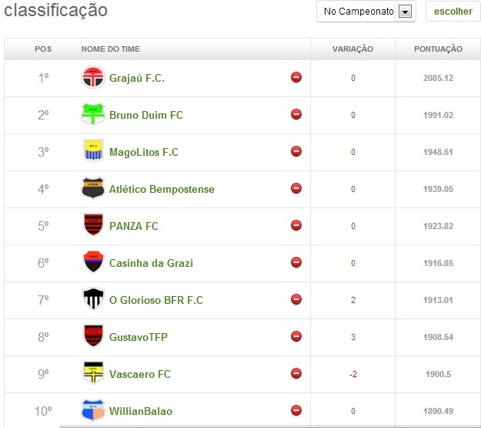This screenshot has width=481, height=428.
Task: Click the Grajaú F.C. team crest
Action: [92, 78]
